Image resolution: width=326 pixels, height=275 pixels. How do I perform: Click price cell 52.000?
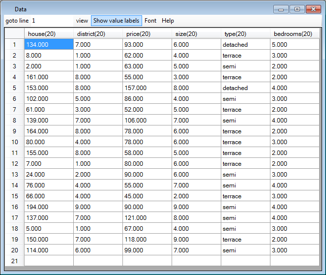click(147, 109)
